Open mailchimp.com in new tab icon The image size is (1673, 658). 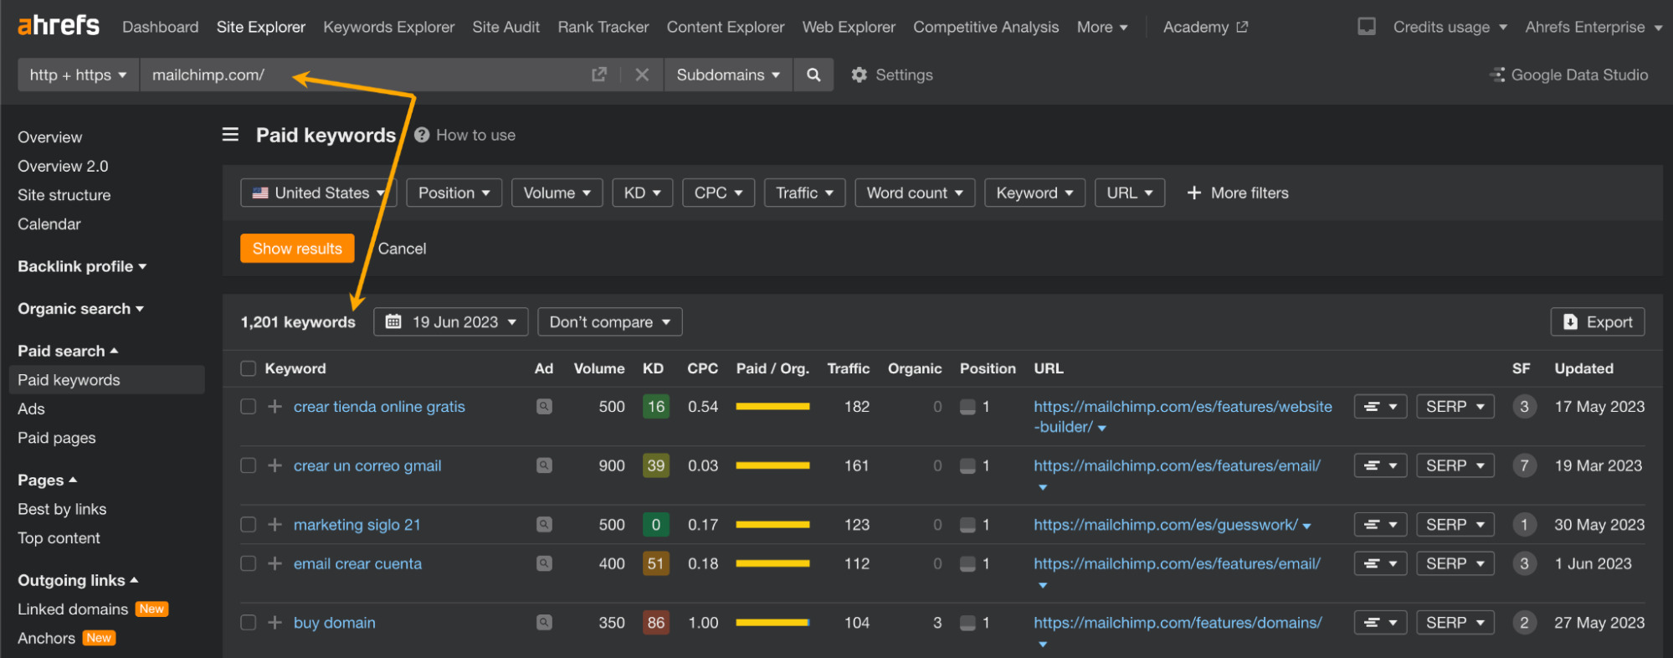[x=599, y=75]
